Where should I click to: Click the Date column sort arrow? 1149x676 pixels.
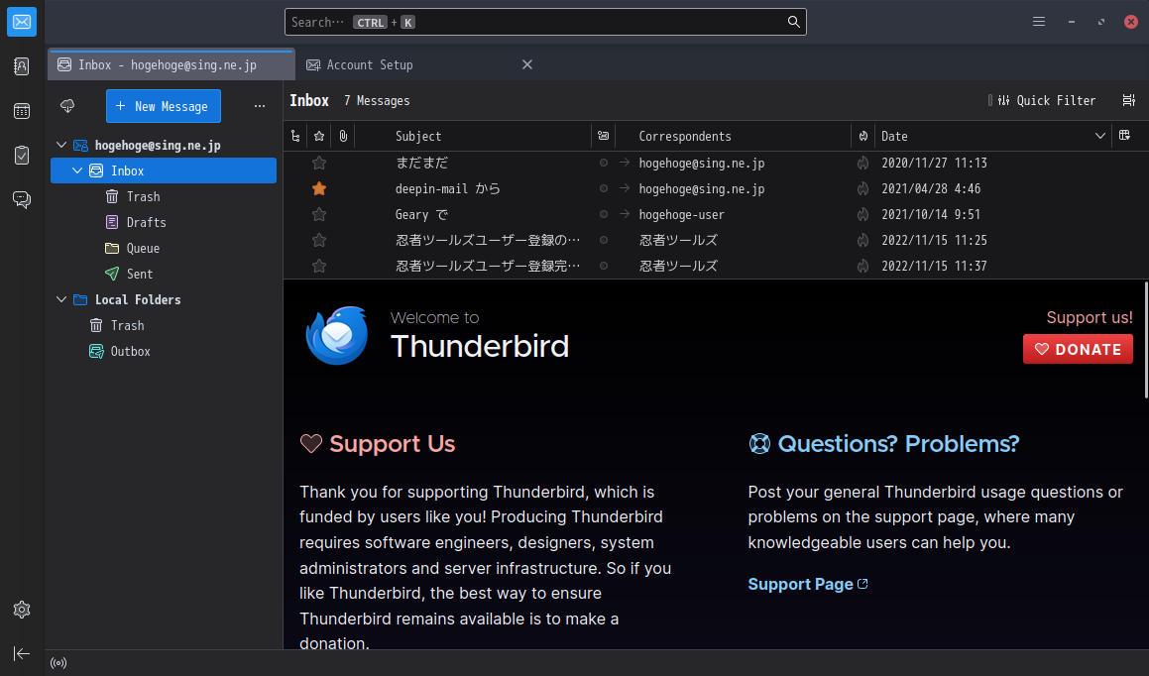pyautogui.click(x=1099, y=136)
